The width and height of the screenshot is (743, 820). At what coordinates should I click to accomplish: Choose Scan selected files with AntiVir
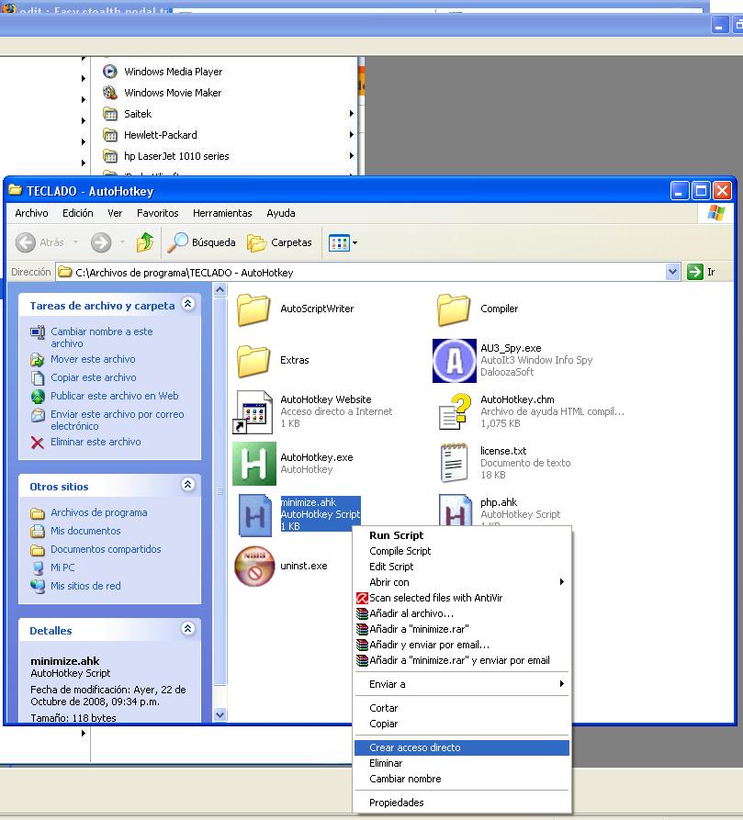coord(462,599)
